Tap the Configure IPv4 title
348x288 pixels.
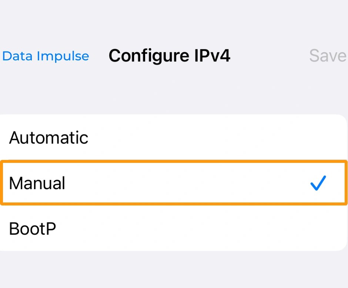(x=170, y=56)
